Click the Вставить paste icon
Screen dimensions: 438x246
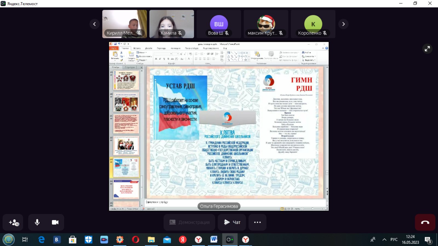(115, 54)
